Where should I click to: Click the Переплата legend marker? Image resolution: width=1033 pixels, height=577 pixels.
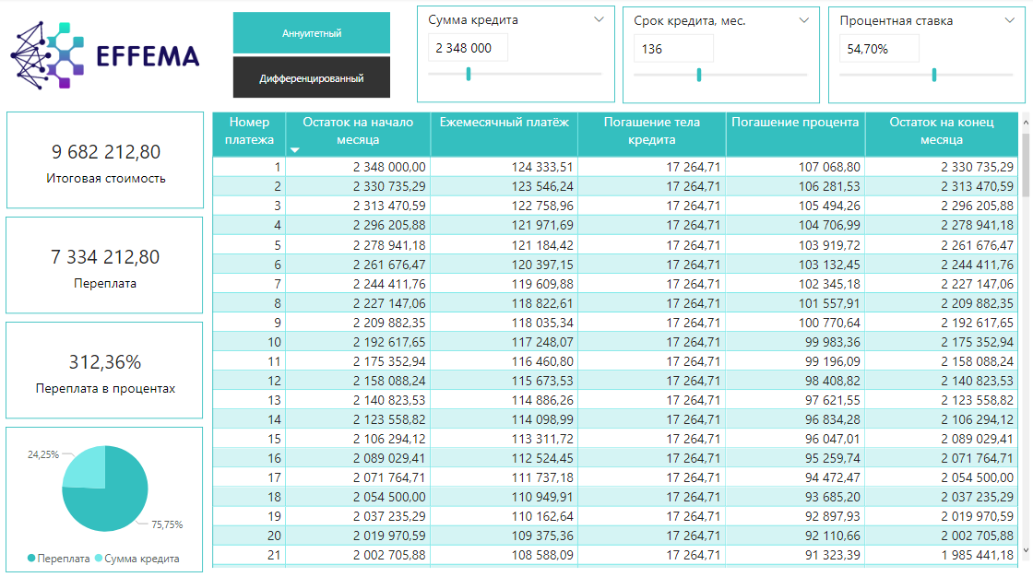point(31,559)
